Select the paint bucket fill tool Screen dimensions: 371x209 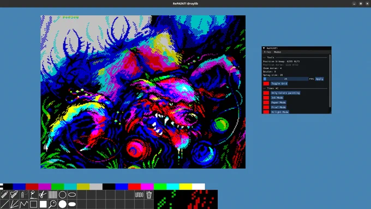[x=33, y=195]
